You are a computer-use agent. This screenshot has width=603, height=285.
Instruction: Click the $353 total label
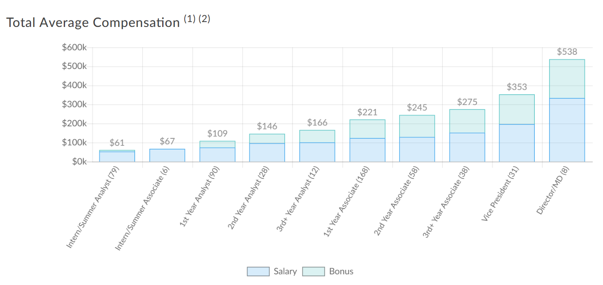click(x=517, y=87)
